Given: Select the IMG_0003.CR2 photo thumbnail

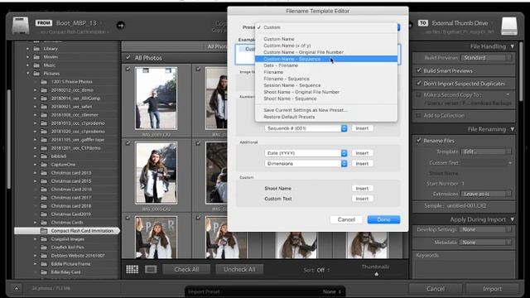Looking at the screenshot, I should pyautogui.click(x=156, y=173).
